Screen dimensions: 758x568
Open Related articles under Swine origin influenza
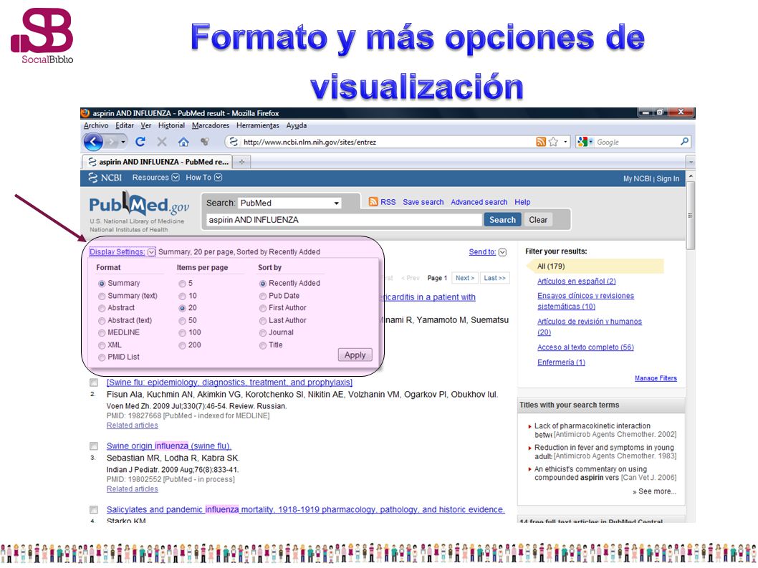[132, 489]
